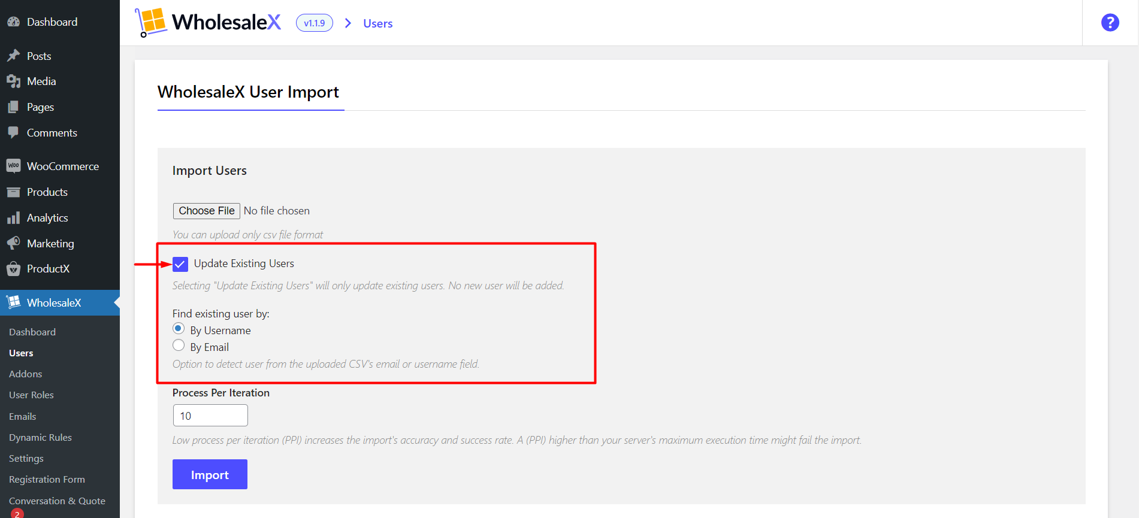Click the breadcrumb chevron arrow icon
The width and height of the screenshot is (1139, 518).
coord(348,23)
